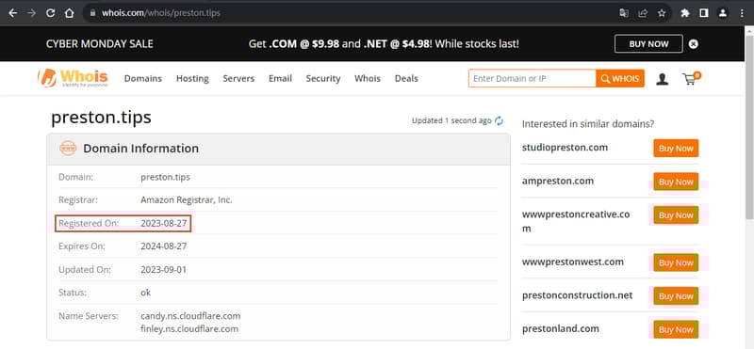
Task: Go back with browser back arrow
Action: click(13, 13)
